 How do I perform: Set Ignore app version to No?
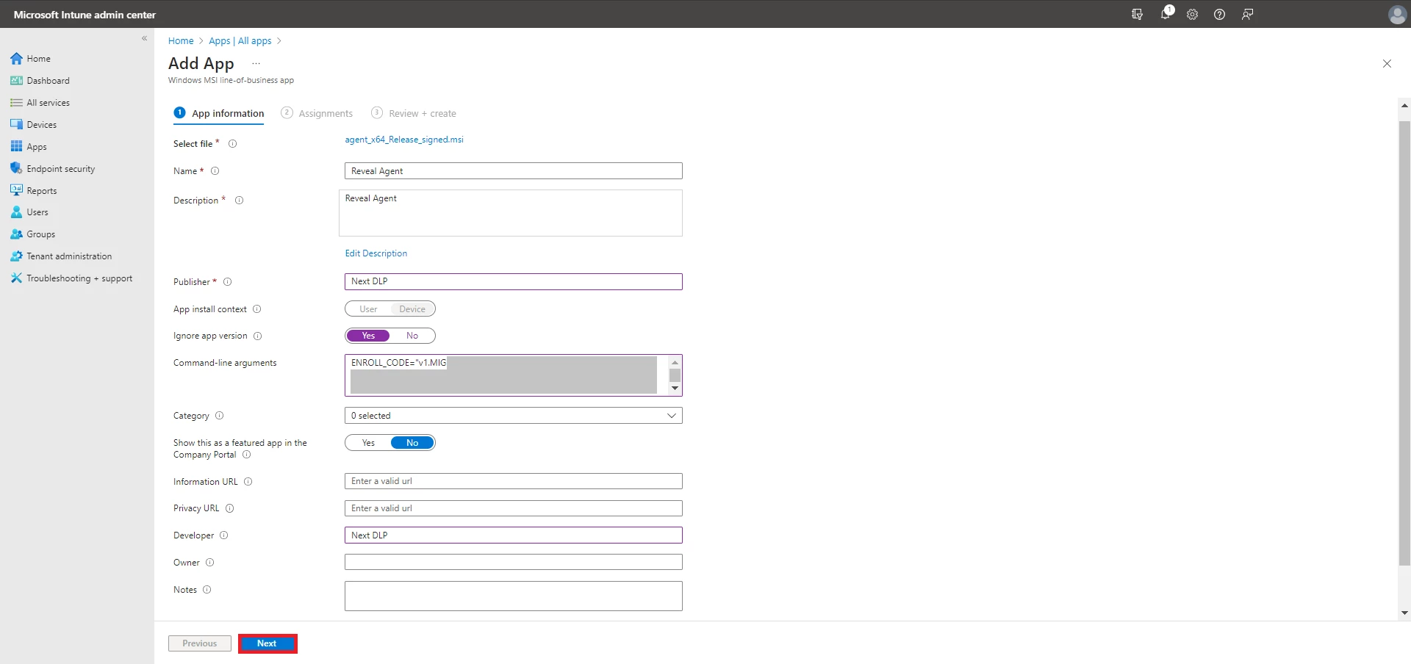click(x=412, y=336)
